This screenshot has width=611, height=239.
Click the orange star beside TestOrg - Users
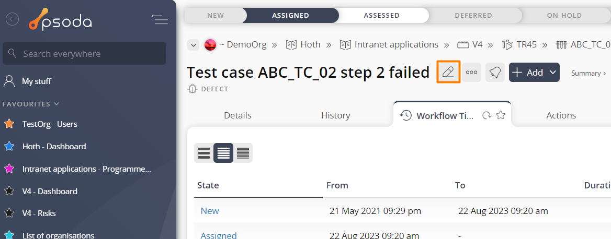click(8, 124)
